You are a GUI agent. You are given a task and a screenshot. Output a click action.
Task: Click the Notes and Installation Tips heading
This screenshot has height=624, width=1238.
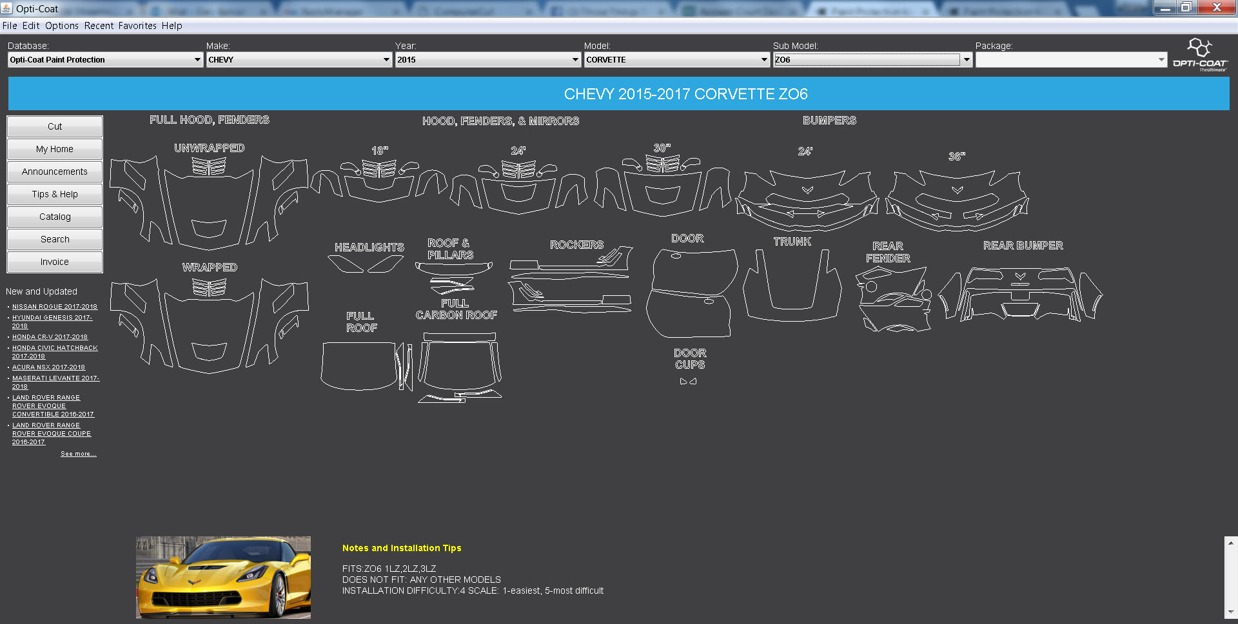pyautogui.click(x=402, y=548)
